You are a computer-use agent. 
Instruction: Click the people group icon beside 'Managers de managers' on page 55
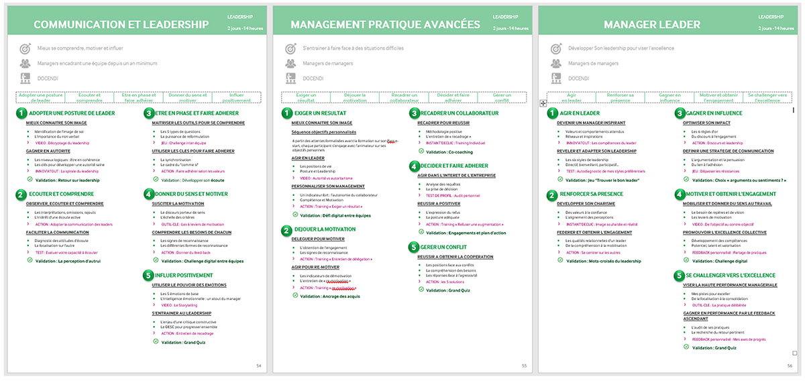click(x=290, y=64)
